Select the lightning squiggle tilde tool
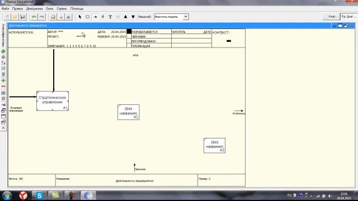This screenshot has height=201, width=358. click(x=103, y=17)
